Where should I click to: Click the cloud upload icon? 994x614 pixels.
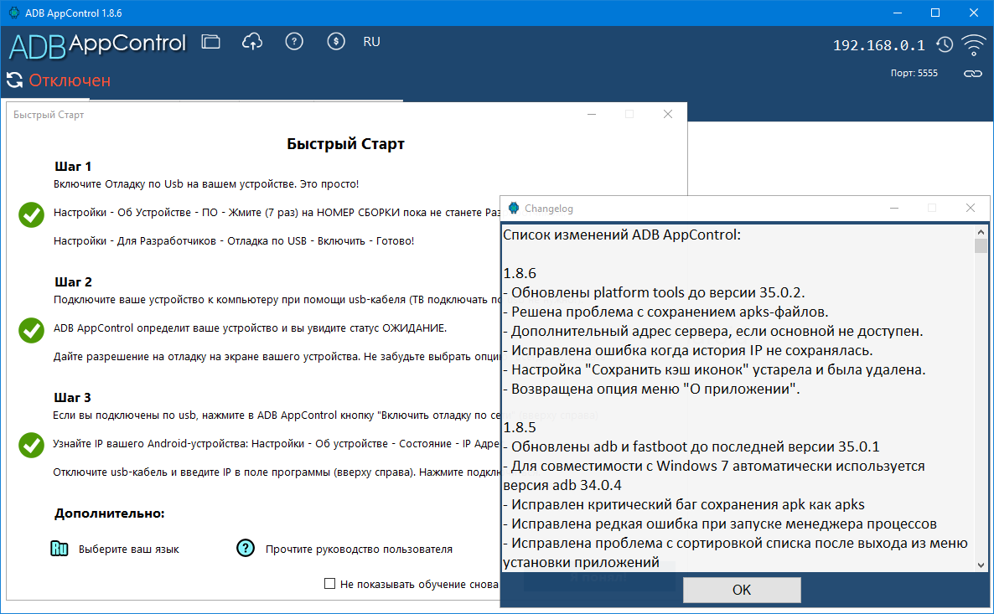[251, 42]
